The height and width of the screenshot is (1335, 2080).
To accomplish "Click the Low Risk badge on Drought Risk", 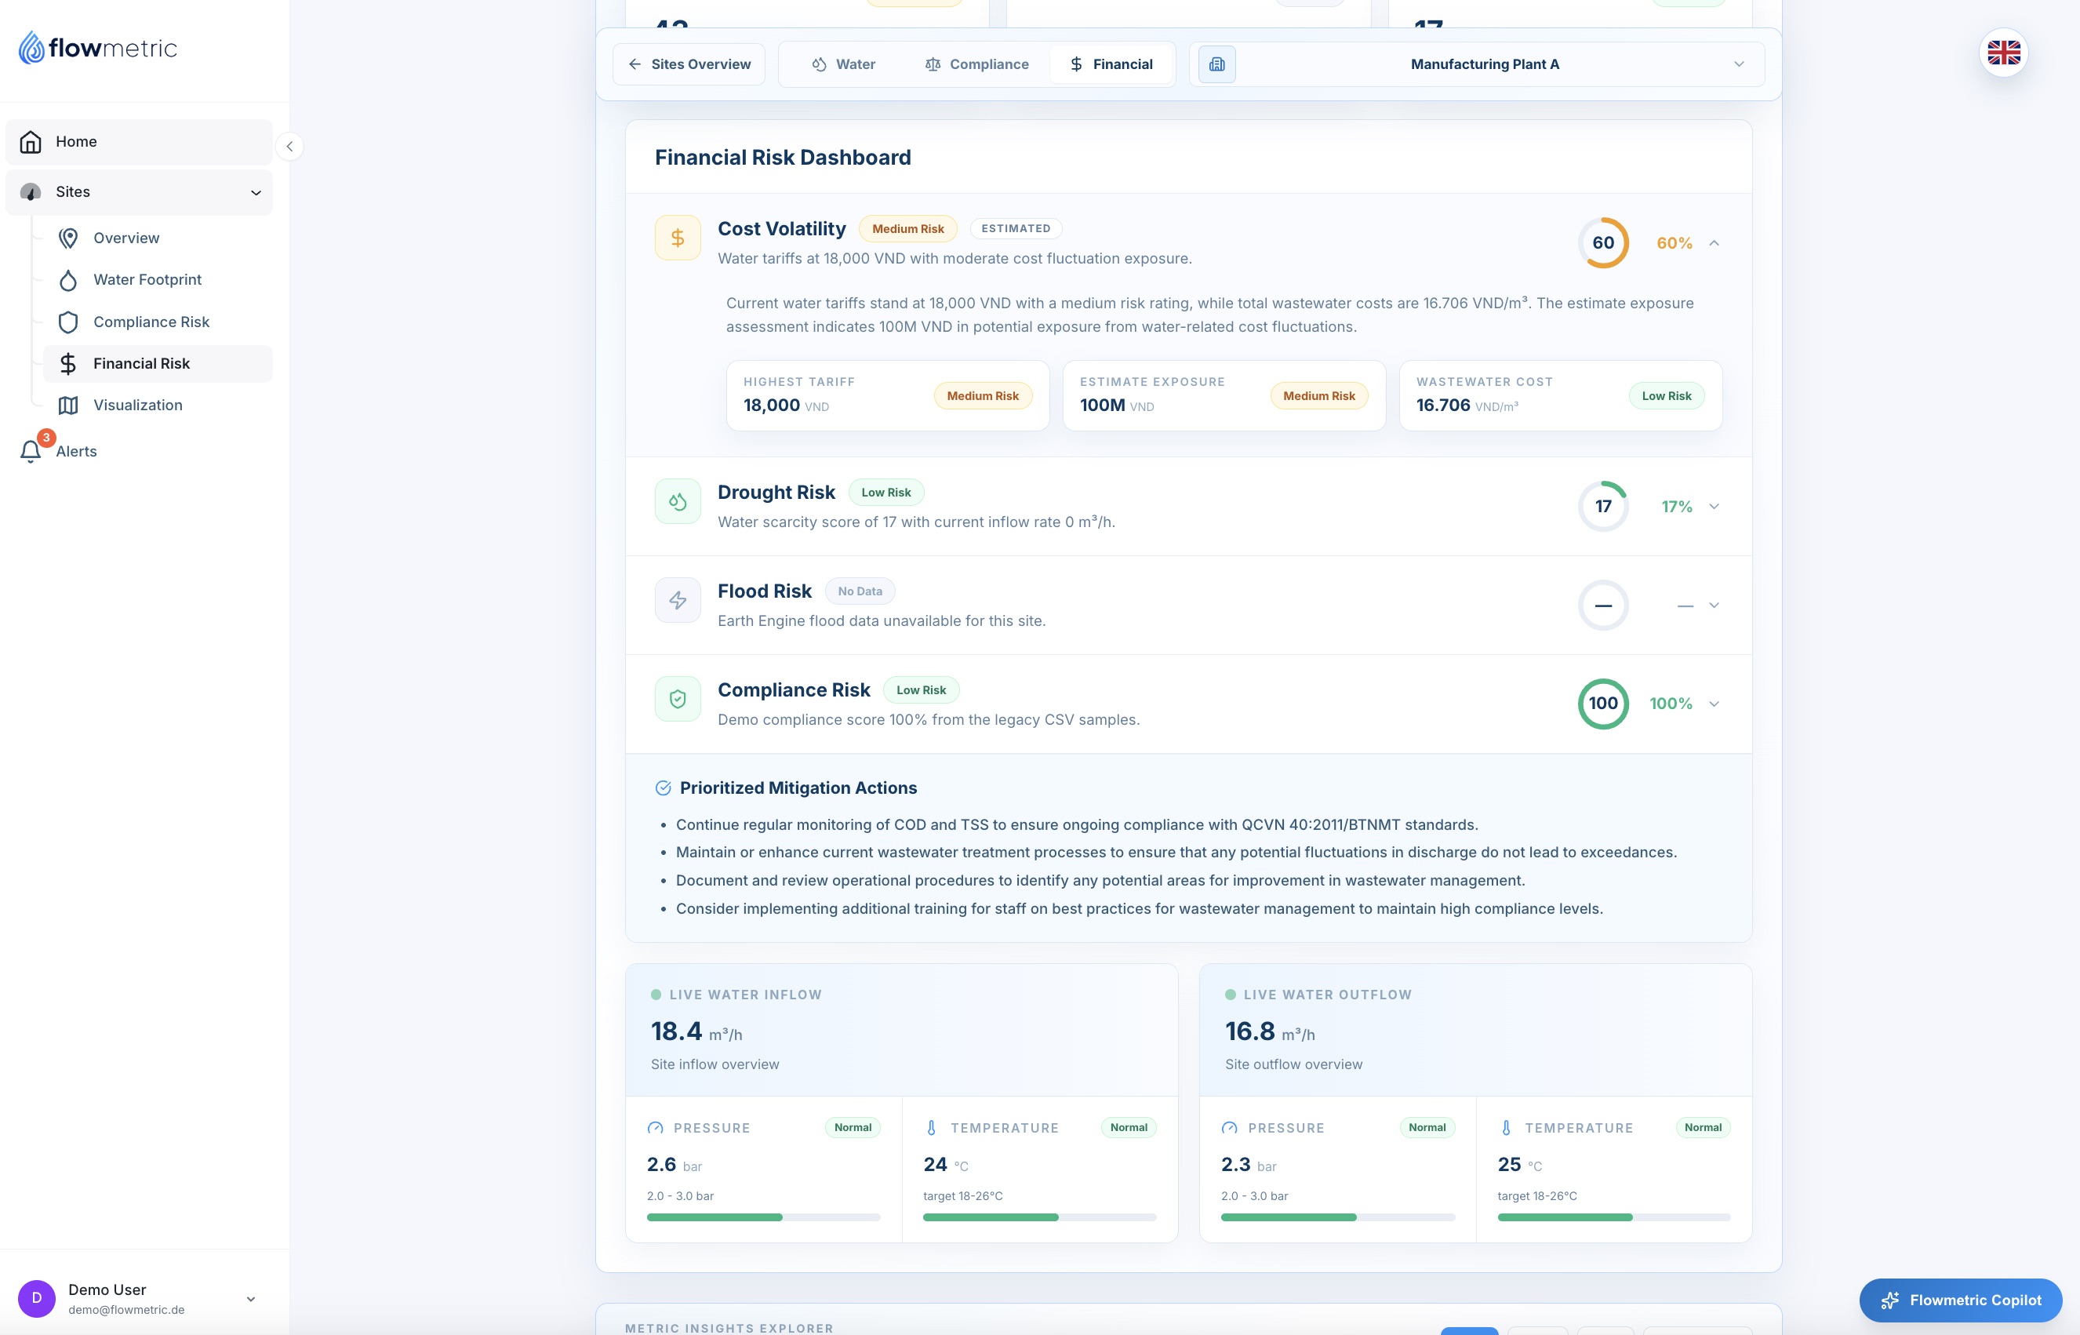I will point(885,493).
